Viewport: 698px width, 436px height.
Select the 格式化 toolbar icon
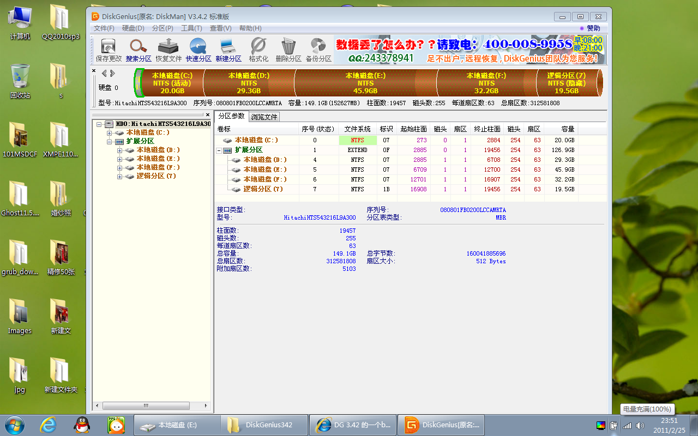(258, 50)
